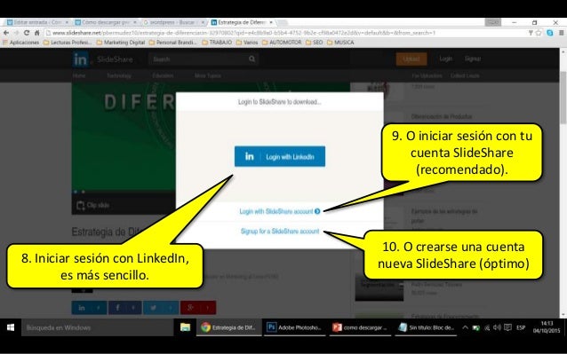
Task: Share on Google Plus via red button
Action: [x=198, y=308]
